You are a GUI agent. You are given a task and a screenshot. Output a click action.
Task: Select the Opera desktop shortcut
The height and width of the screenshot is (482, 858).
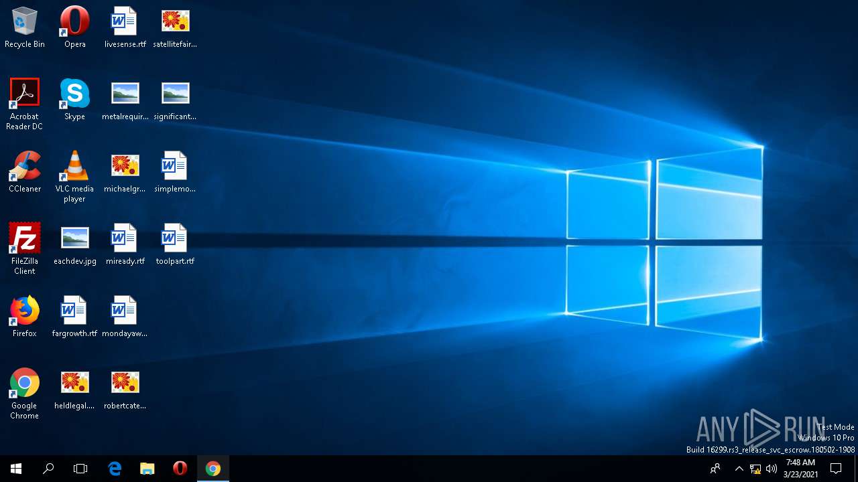(x=74, y=27)
